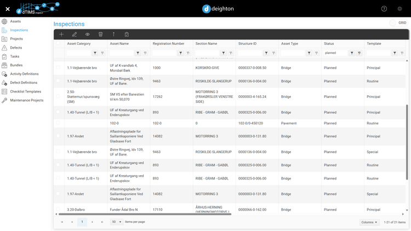Click the dTIMS Inspect logo

click(x=38, y=8)
